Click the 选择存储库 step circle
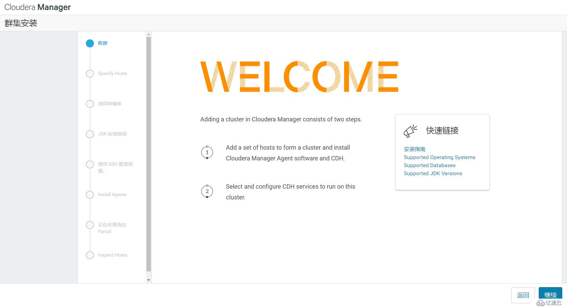 (x=90, y=104)
